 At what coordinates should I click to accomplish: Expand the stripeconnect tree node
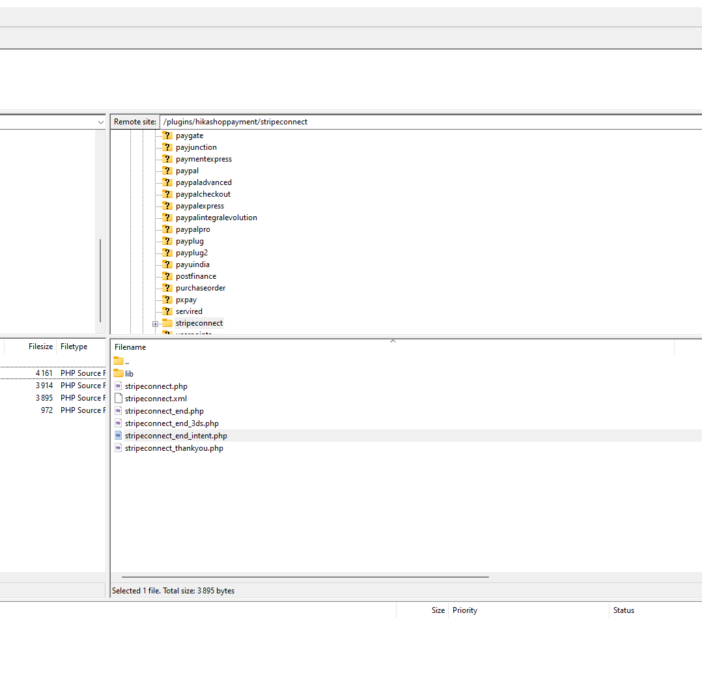(155, 324)
